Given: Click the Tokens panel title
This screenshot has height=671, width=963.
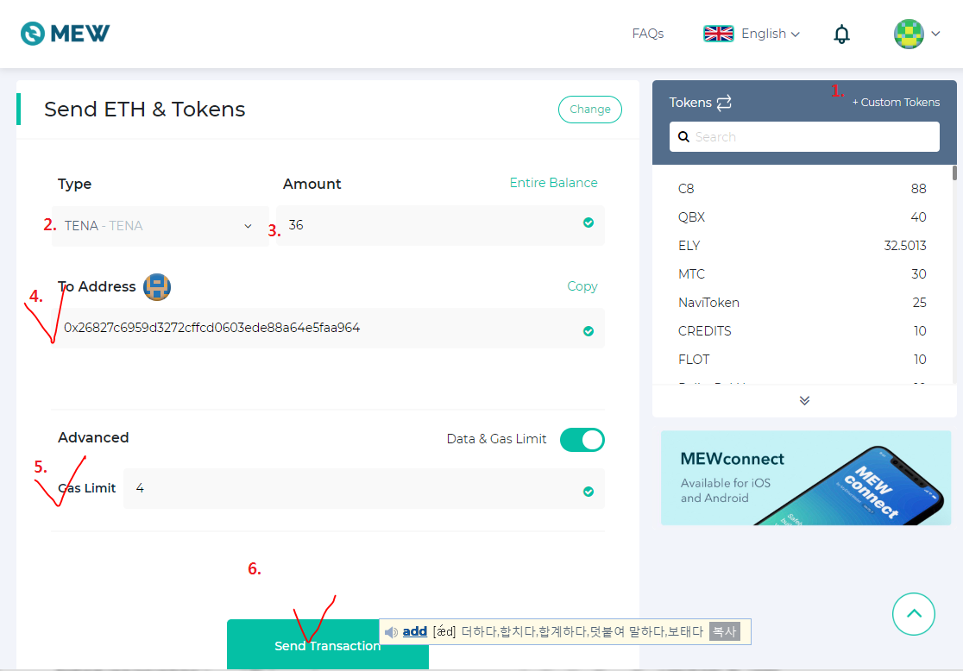Looking at the screenshot, I should [690, 103].
